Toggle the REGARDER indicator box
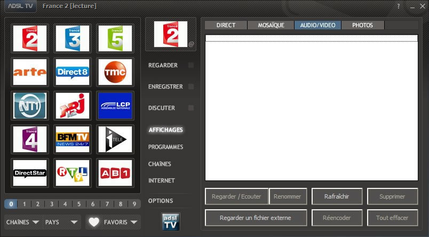The image size is (429, 237). click(191, 65)
